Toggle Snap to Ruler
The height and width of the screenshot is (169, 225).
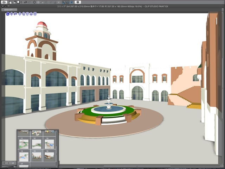click(x=63, y=2)
